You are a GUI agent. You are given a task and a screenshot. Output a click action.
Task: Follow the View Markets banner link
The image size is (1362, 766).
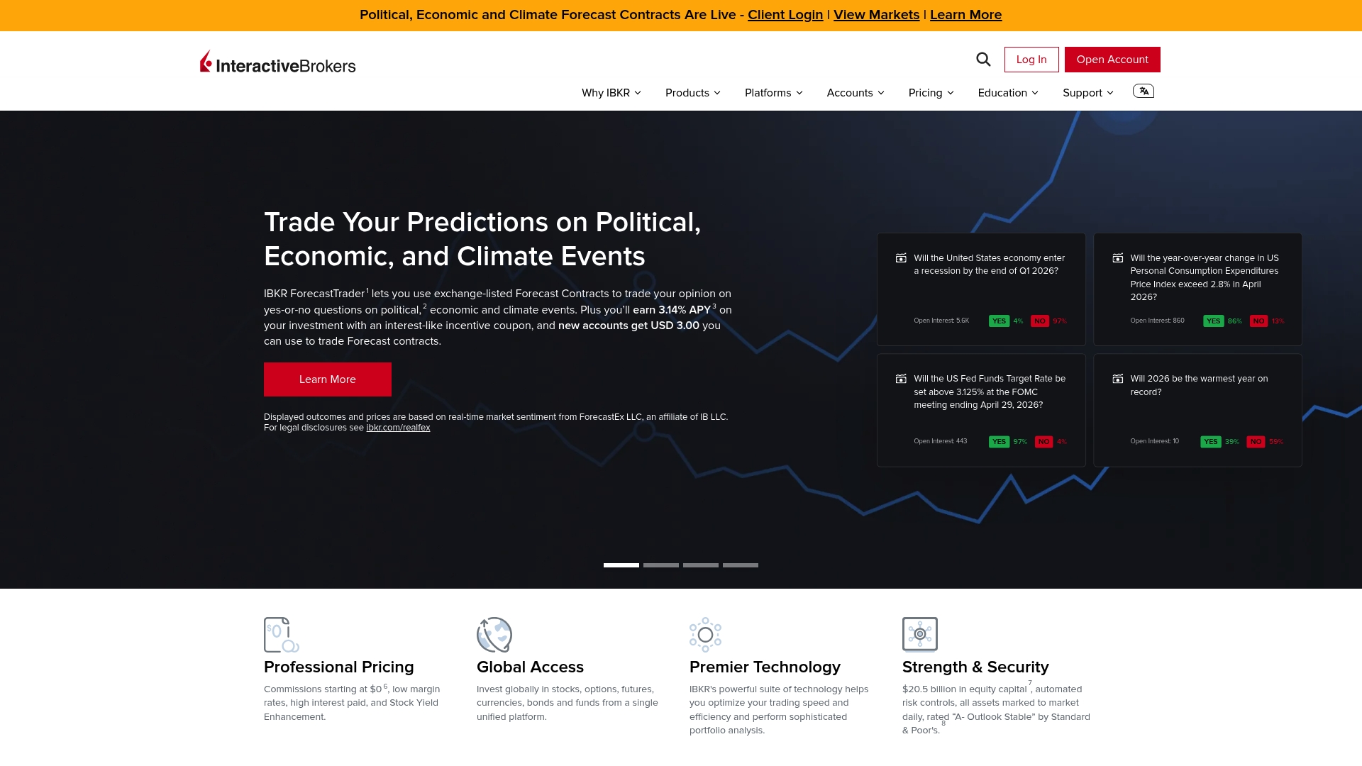pos(876,15)
